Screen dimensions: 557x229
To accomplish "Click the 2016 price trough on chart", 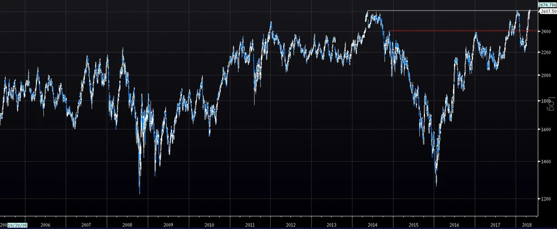I will [436, 183].
